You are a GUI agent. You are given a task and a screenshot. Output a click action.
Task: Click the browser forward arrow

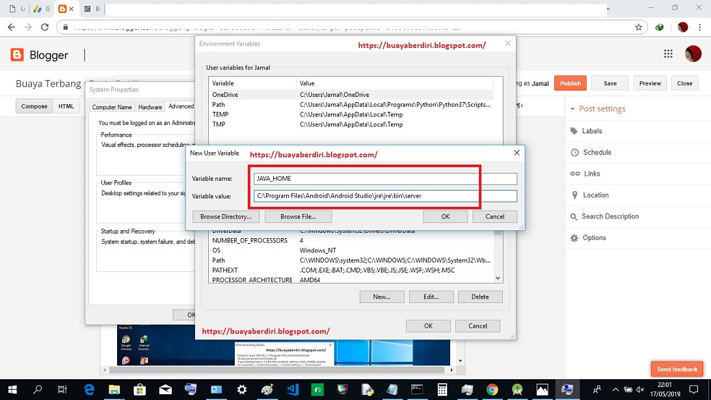click(28, 27)
